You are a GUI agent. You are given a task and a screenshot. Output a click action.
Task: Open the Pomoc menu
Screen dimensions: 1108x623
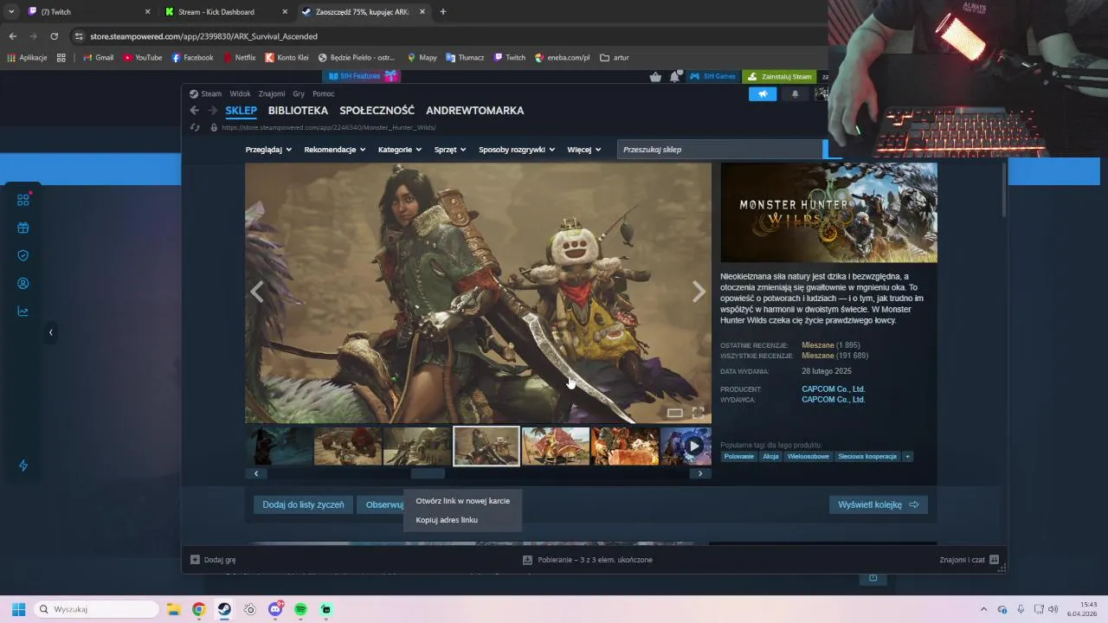click(x=324, y=93)
